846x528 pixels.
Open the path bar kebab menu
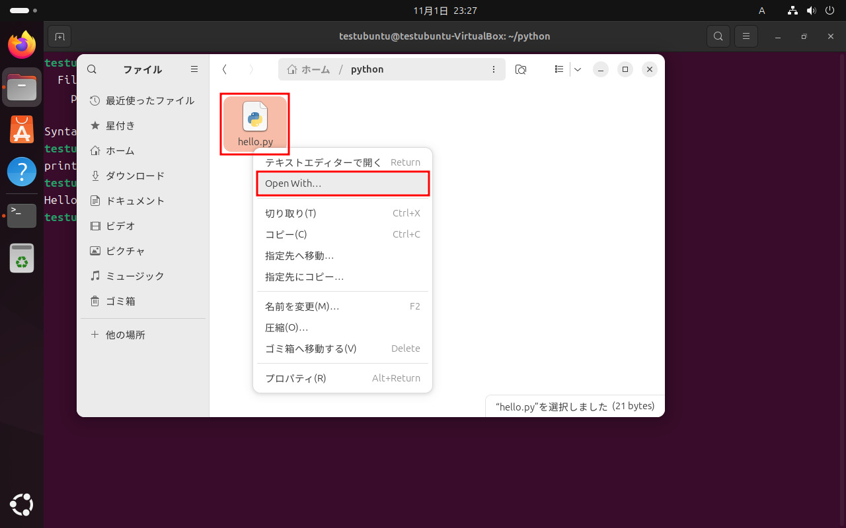[x=494, y=69]
